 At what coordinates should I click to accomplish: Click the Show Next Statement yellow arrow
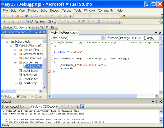tap(23, 21)
